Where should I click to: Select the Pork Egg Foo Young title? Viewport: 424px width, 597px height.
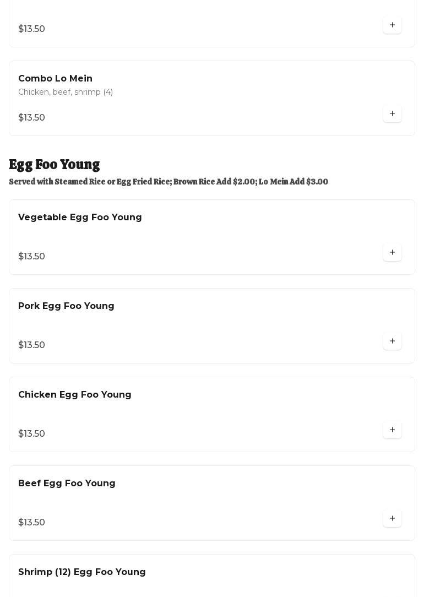(x=66, y=306)
